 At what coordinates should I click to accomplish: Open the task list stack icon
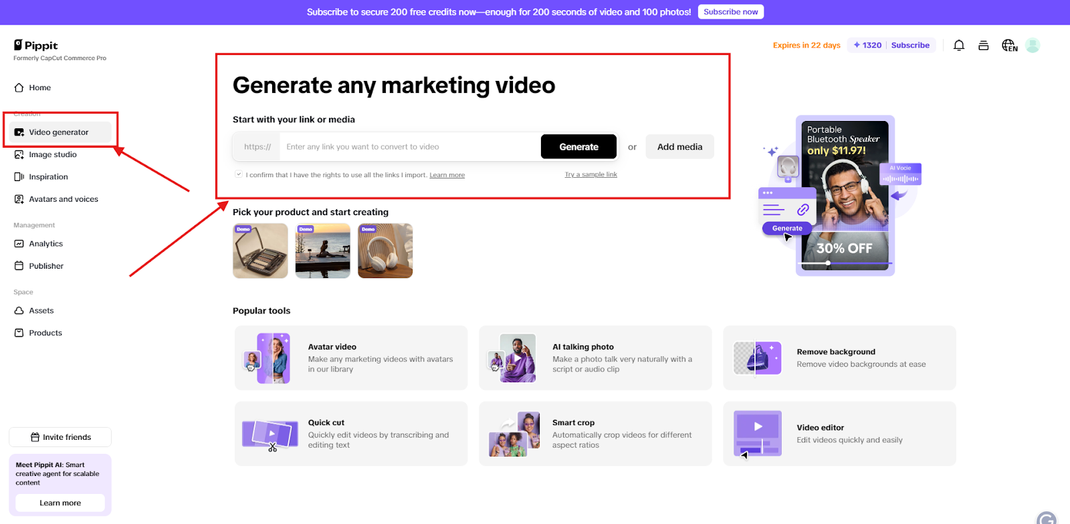pyautogui.click(x=983, y=45)
